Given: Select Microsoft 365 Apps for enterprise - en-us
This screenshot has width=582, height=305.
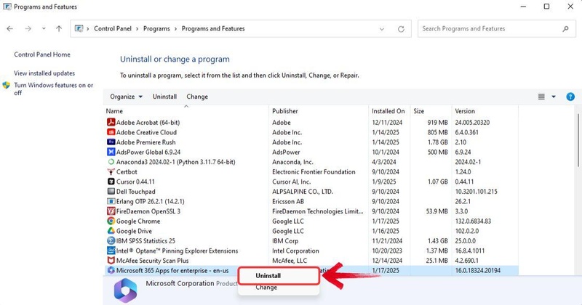Looking at the screenshot, I should pyautogui.click(x=172, y=270).
